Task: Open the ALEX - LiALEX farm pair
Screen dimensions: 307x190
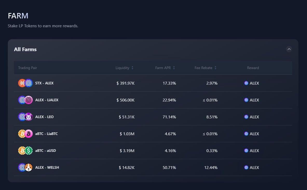Action: coord(47,100)
